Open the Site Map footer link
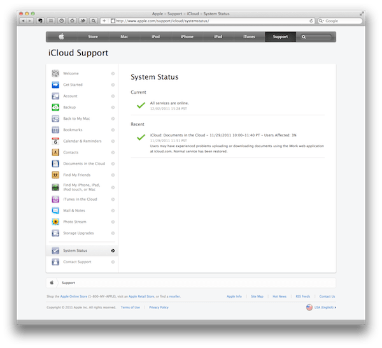The width and height of the screenshot is (382, 348). [x=257, y=296]
